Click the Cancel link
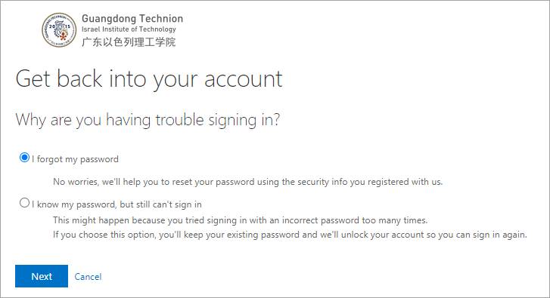Image resolution: width=550 pixels, height=298 pixels. (88, 277)
